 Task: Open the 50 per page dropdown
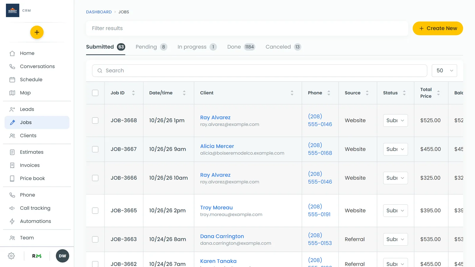point(444,71)
